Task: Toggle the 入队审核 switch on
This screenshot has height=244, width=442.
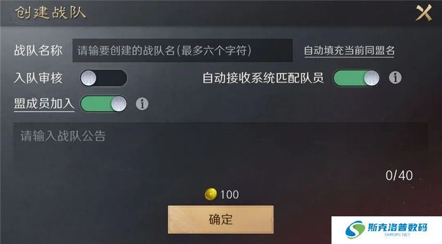Action: coord(104,78)
